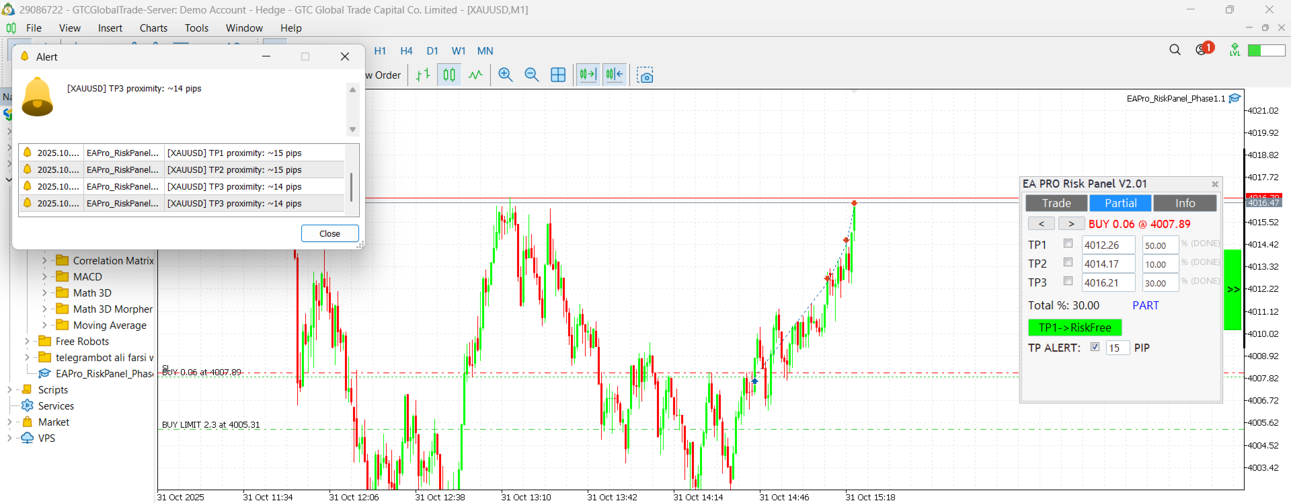Select the D1 timeframe
This screenshot has width=1291, height=503.
click(432, 50)
